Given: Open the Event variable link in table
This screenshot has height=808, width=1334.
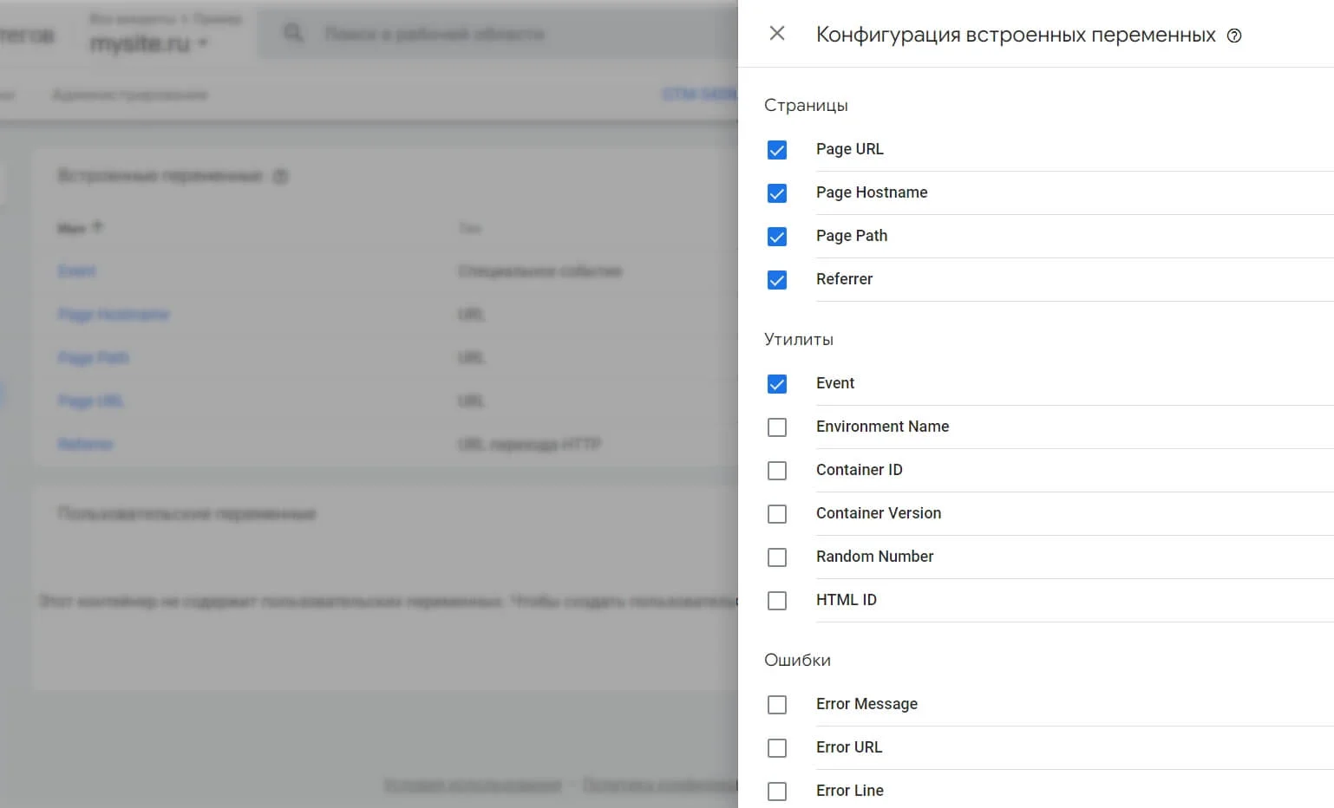Looking at the screenshot, I should click(77, 271).
